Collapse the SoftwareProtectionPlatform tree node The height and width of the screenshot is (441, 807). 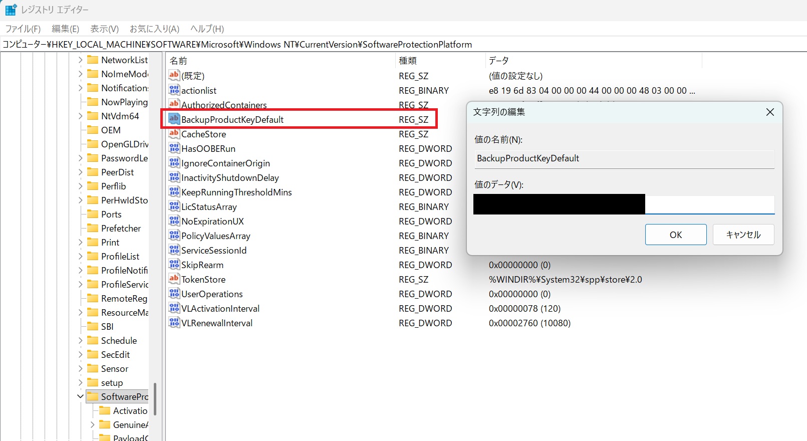[x=80, y=396]
